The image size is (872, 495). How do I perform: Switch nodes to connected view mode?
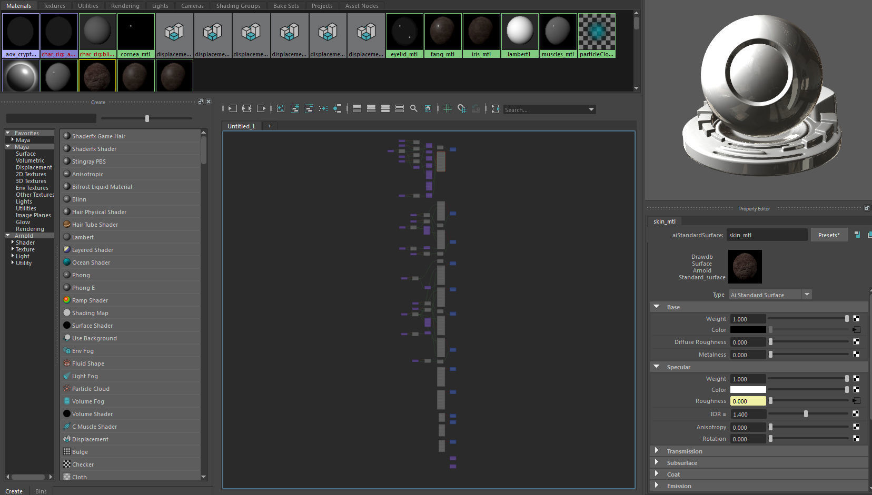tap(371, 108)
